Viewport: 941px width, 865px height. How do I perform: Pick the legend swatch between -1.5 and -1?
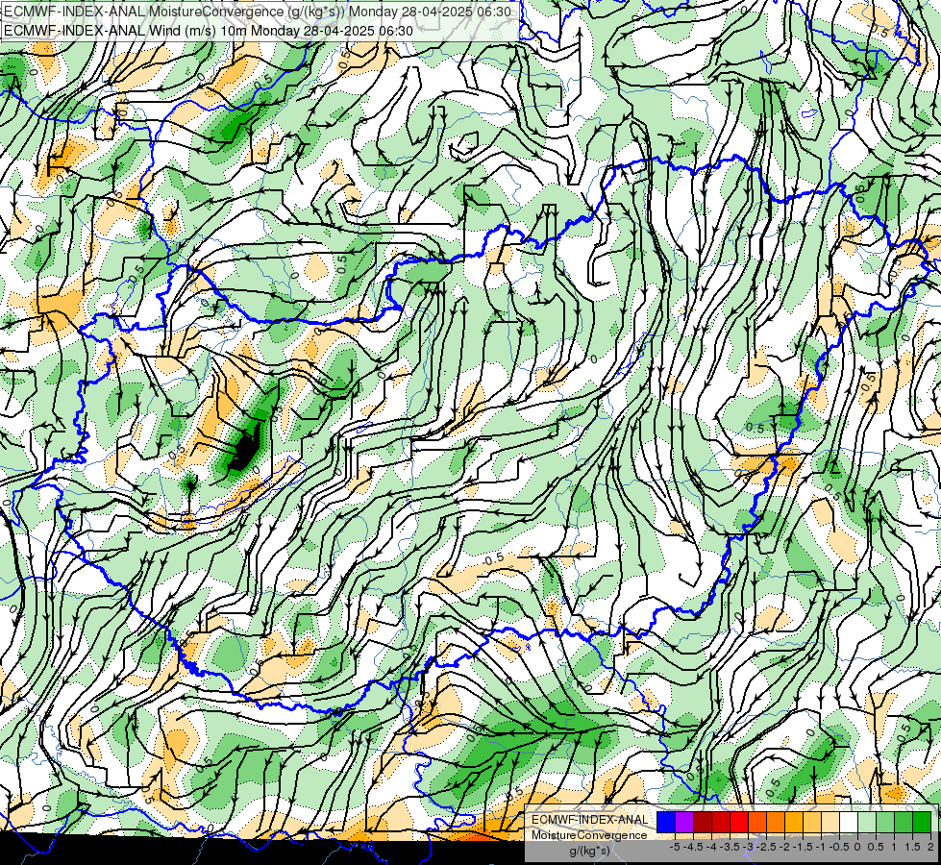point(812,822)
